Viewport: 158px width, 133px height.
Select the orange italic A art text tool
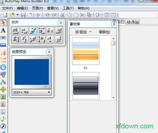tap(3, 53)
